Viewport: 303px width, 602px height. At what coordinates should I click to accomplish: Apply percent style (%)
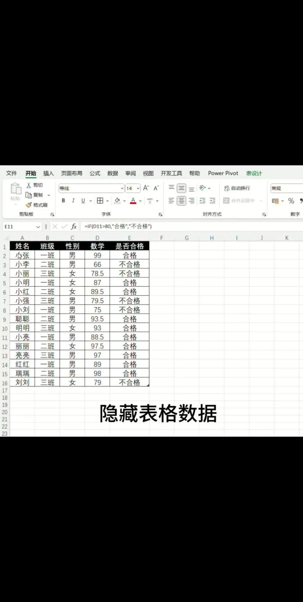click(x=291, y=201)
